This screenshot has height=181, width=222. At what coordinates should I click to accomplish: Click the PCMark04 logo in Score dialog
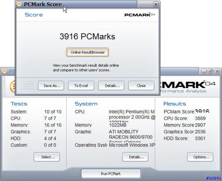tap(140, 15)
